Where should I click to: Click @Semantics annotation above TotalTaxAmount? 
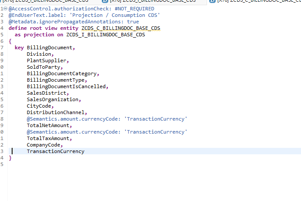point(107,132)
